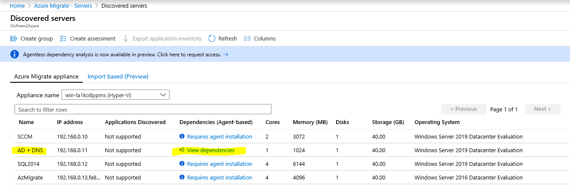Click Discovered servers breadcrumb

(124, 6)
